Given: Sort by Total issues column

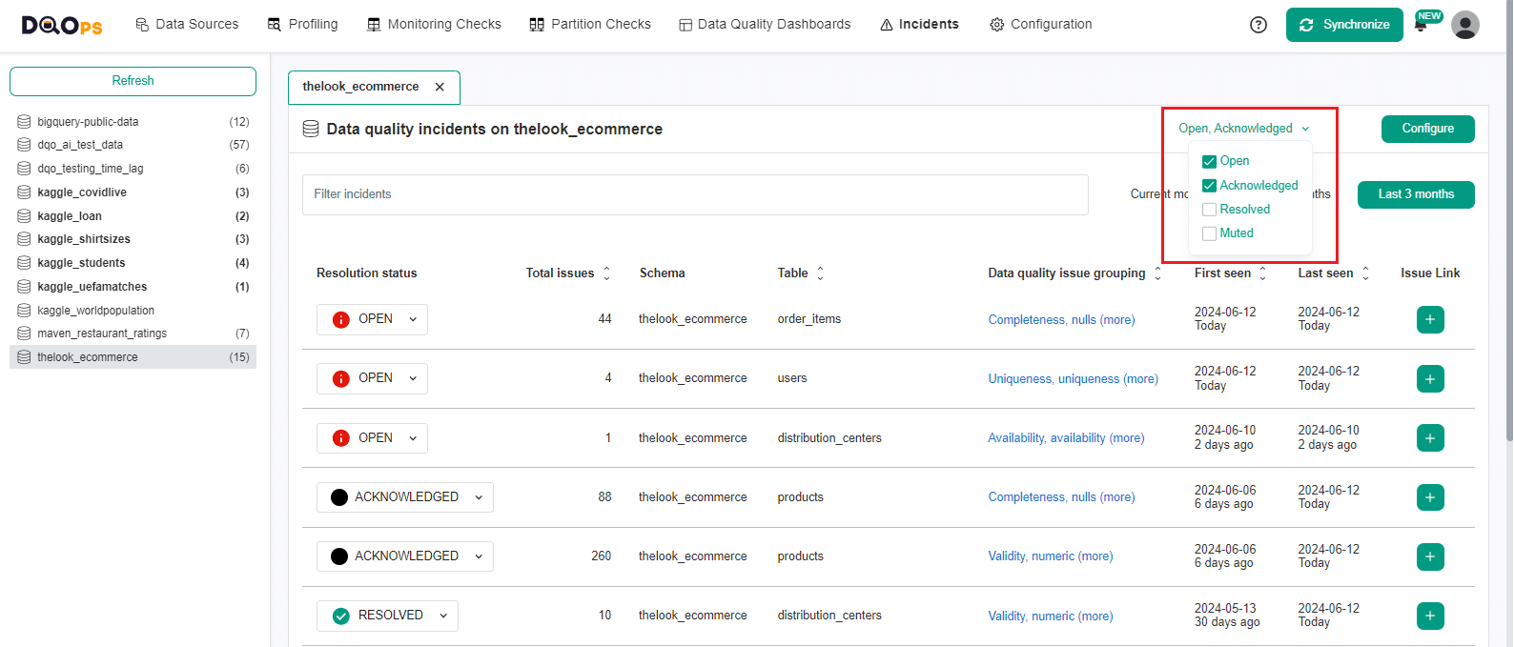Looking at the screenshot, I should 606,273.
